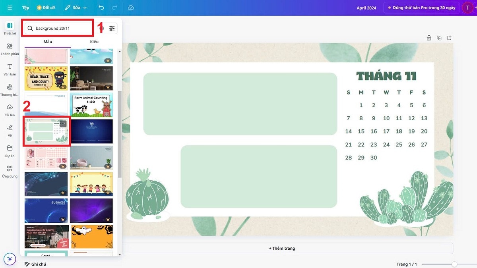Select the Vẽ (Draw) tool
477x268 pixels.
[x=9, y=130]
